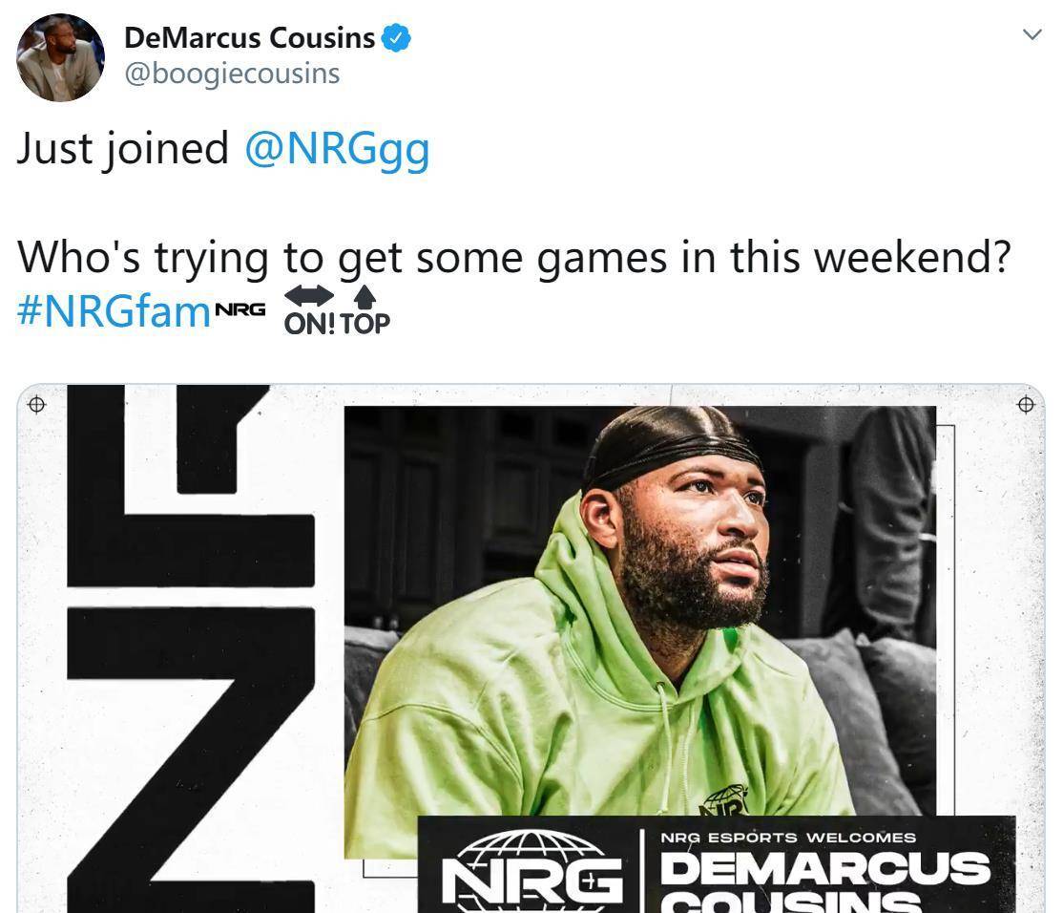1063x913 pixels.
Task: Open the DeMarcus Cousins display name
Action: (250, 38)
